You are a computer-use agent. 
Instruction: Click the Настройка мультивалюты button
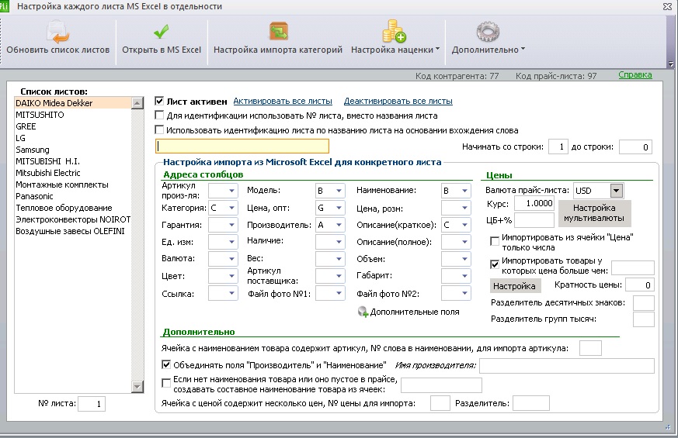pyautogui.click(x=594, y=213)
